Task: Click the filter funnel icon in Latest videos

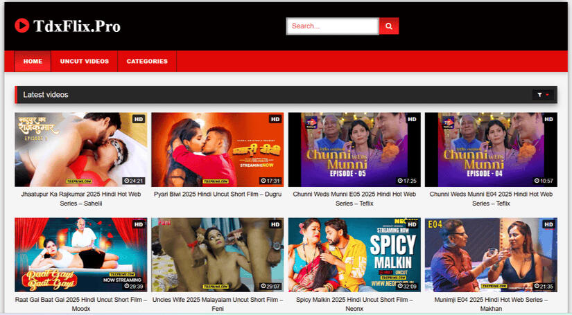Action: [x=539, y=95]
